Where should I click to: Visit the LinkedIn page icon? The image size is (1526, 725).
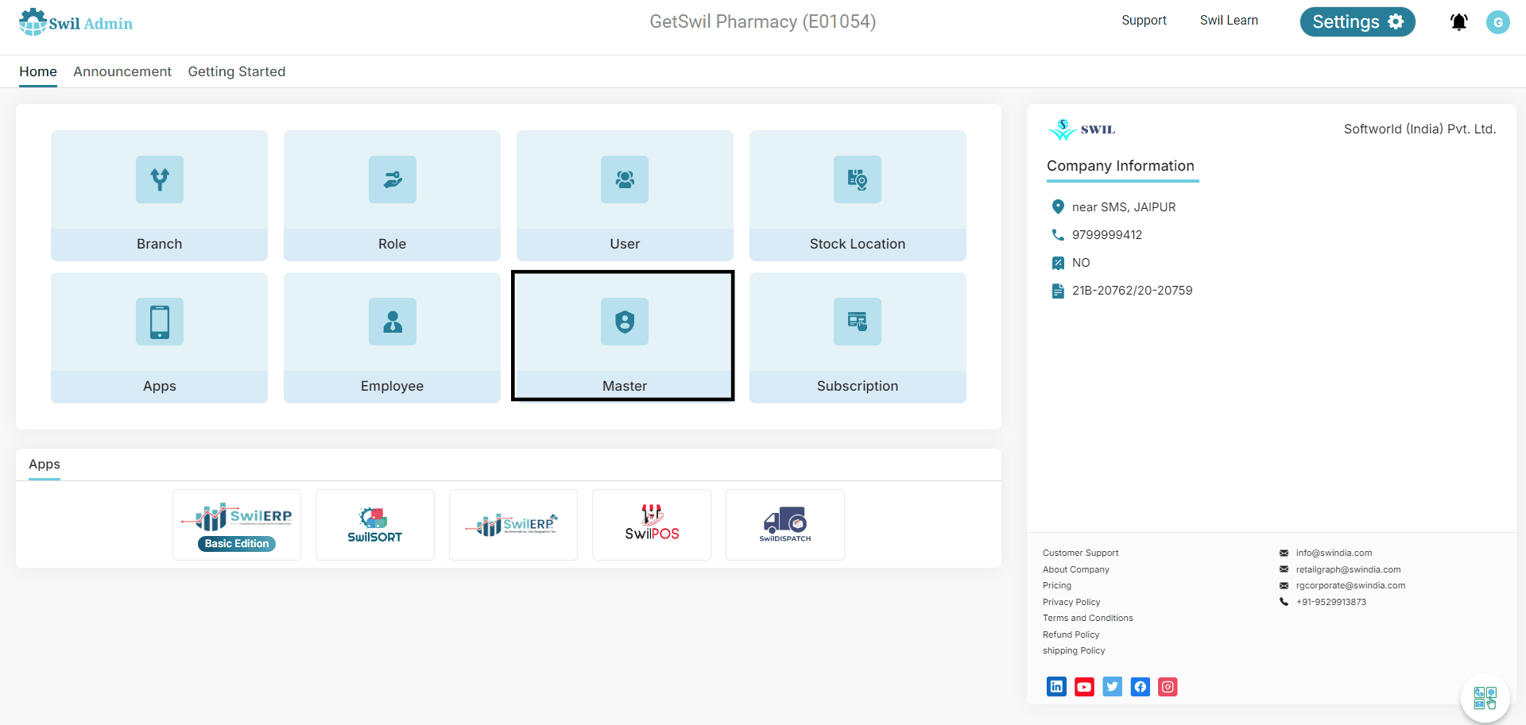point(1056,686)
